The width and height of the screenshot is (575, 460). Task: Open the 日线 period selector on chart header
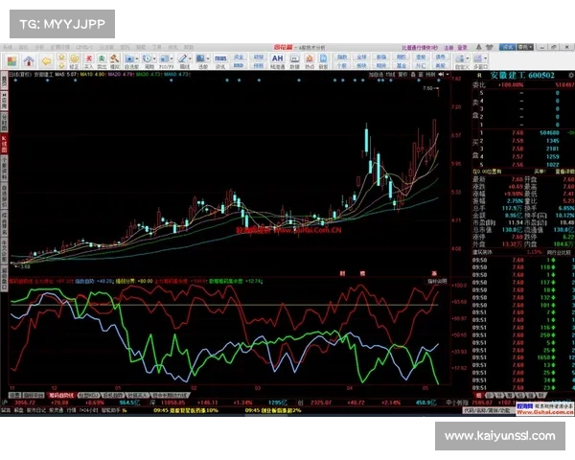17,73
